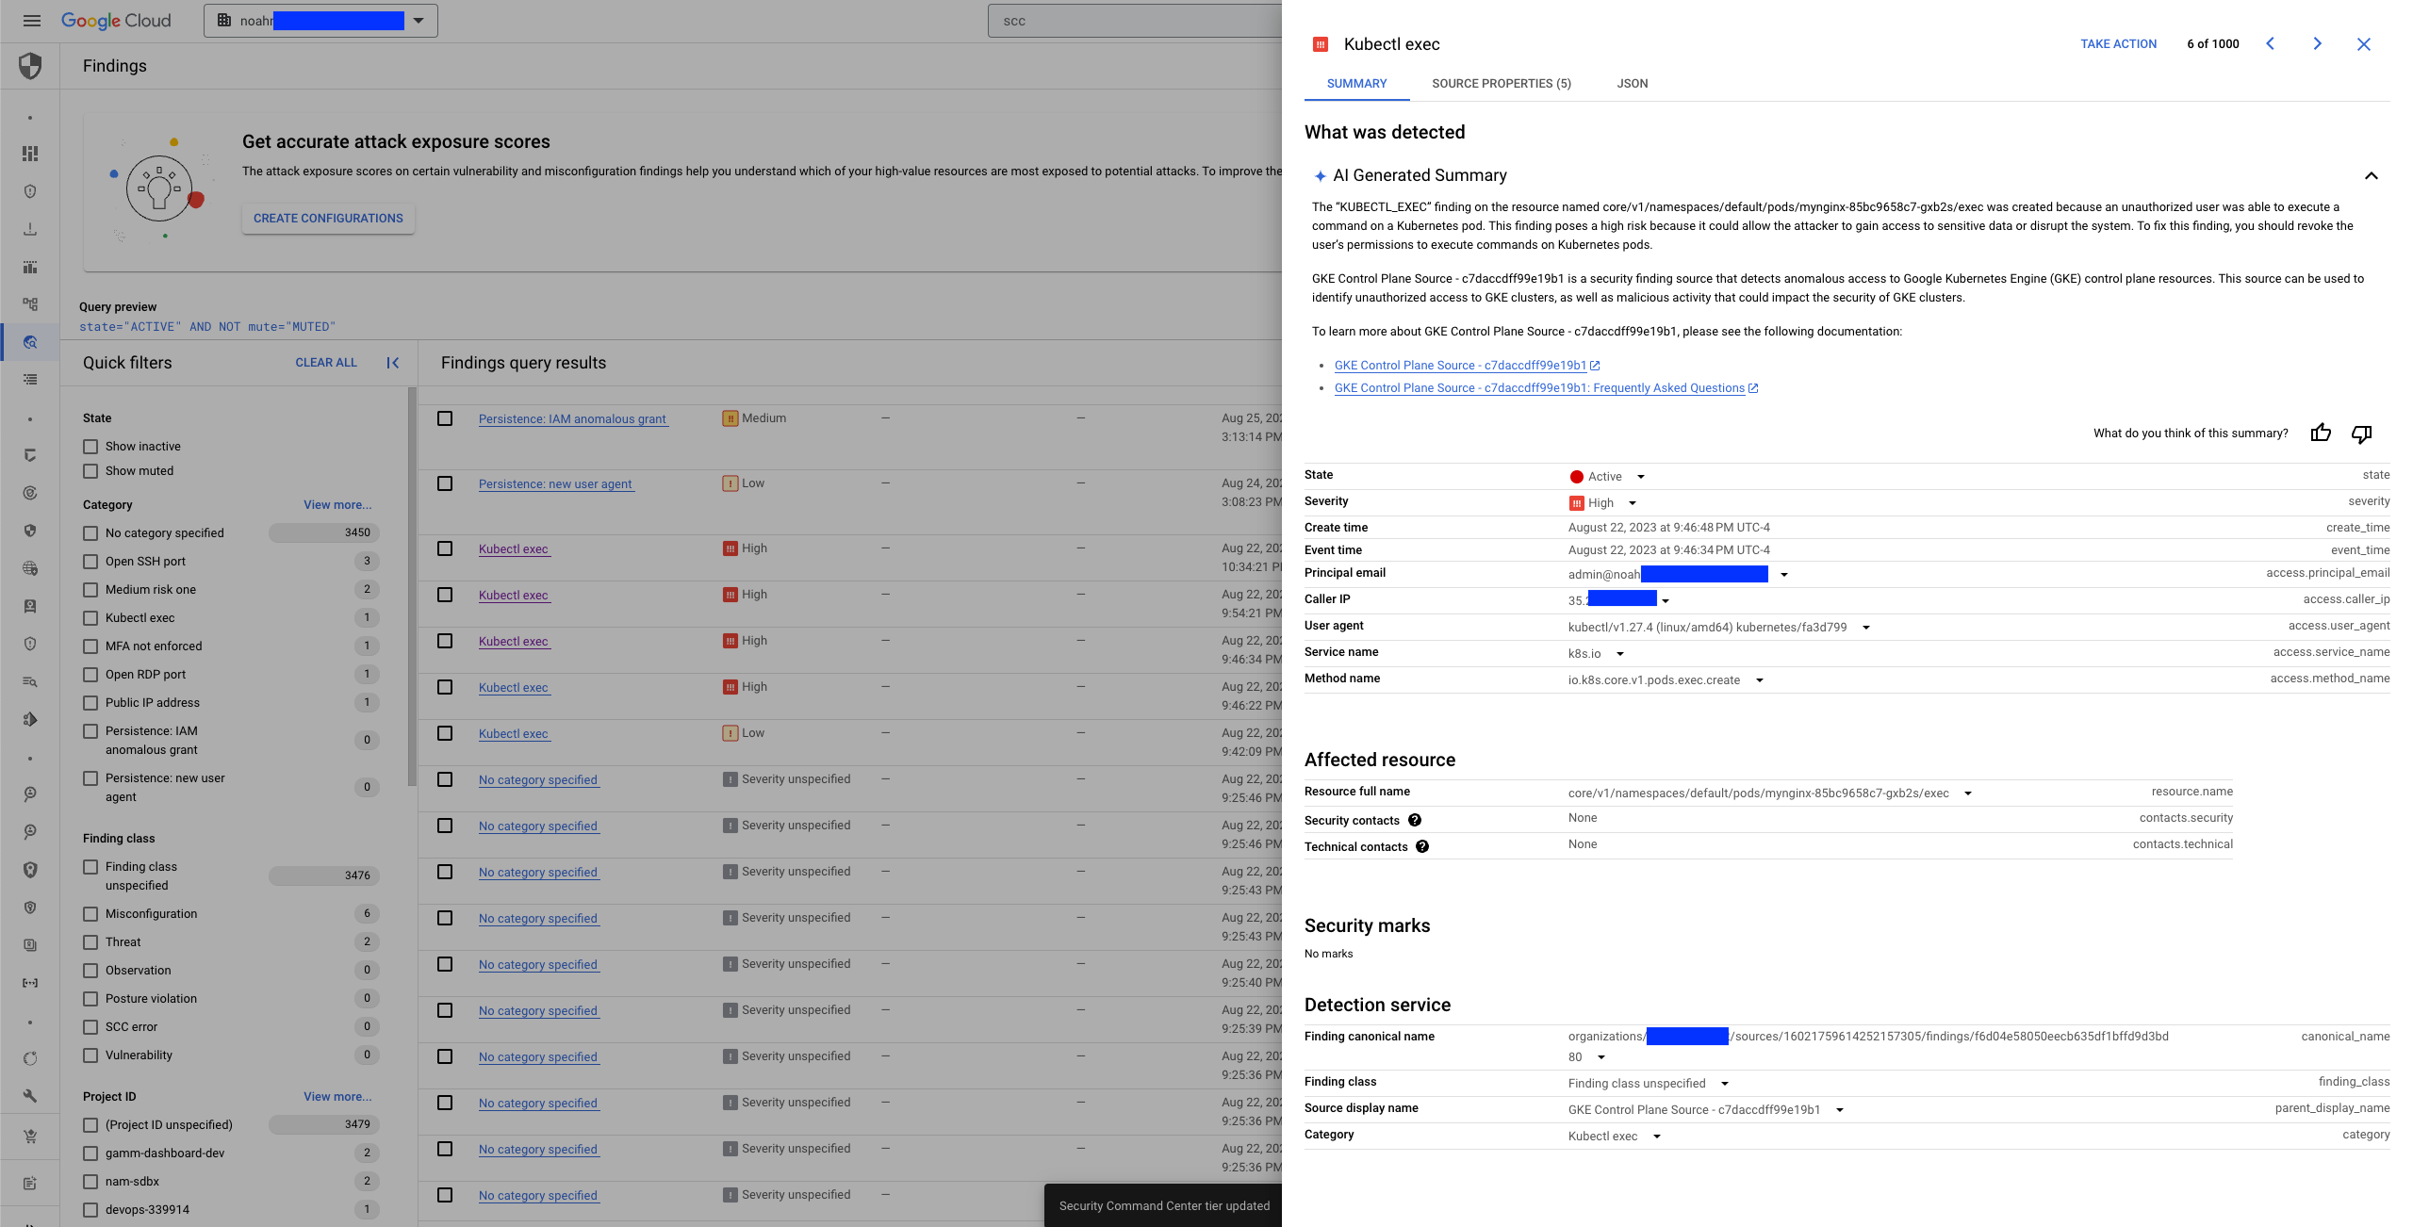Enable the Show inactive checkbox
2413x1227 pixels.
coord(90,447)
